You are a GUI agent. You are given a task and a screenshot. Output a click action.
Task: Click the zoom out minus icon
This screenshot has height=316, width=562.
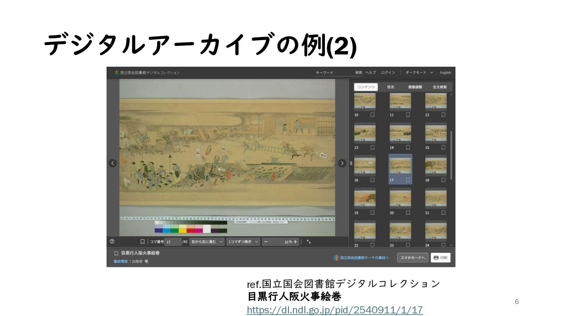click(266, 242)
